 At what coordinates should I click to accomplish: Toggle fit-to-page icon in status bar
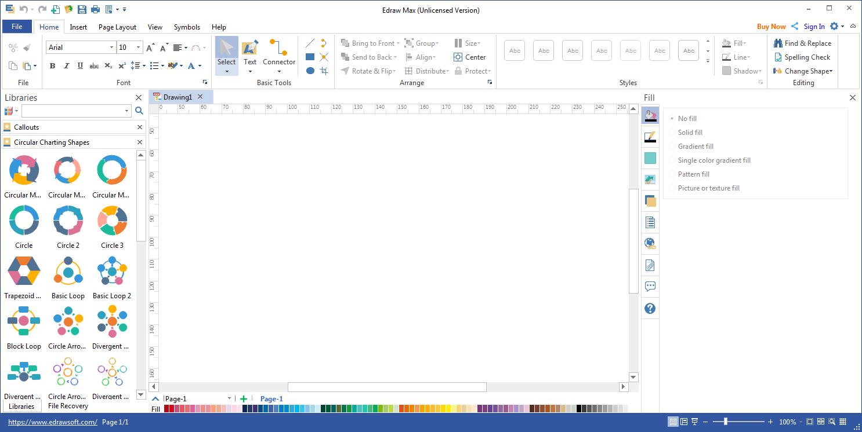tap(810, 422)
